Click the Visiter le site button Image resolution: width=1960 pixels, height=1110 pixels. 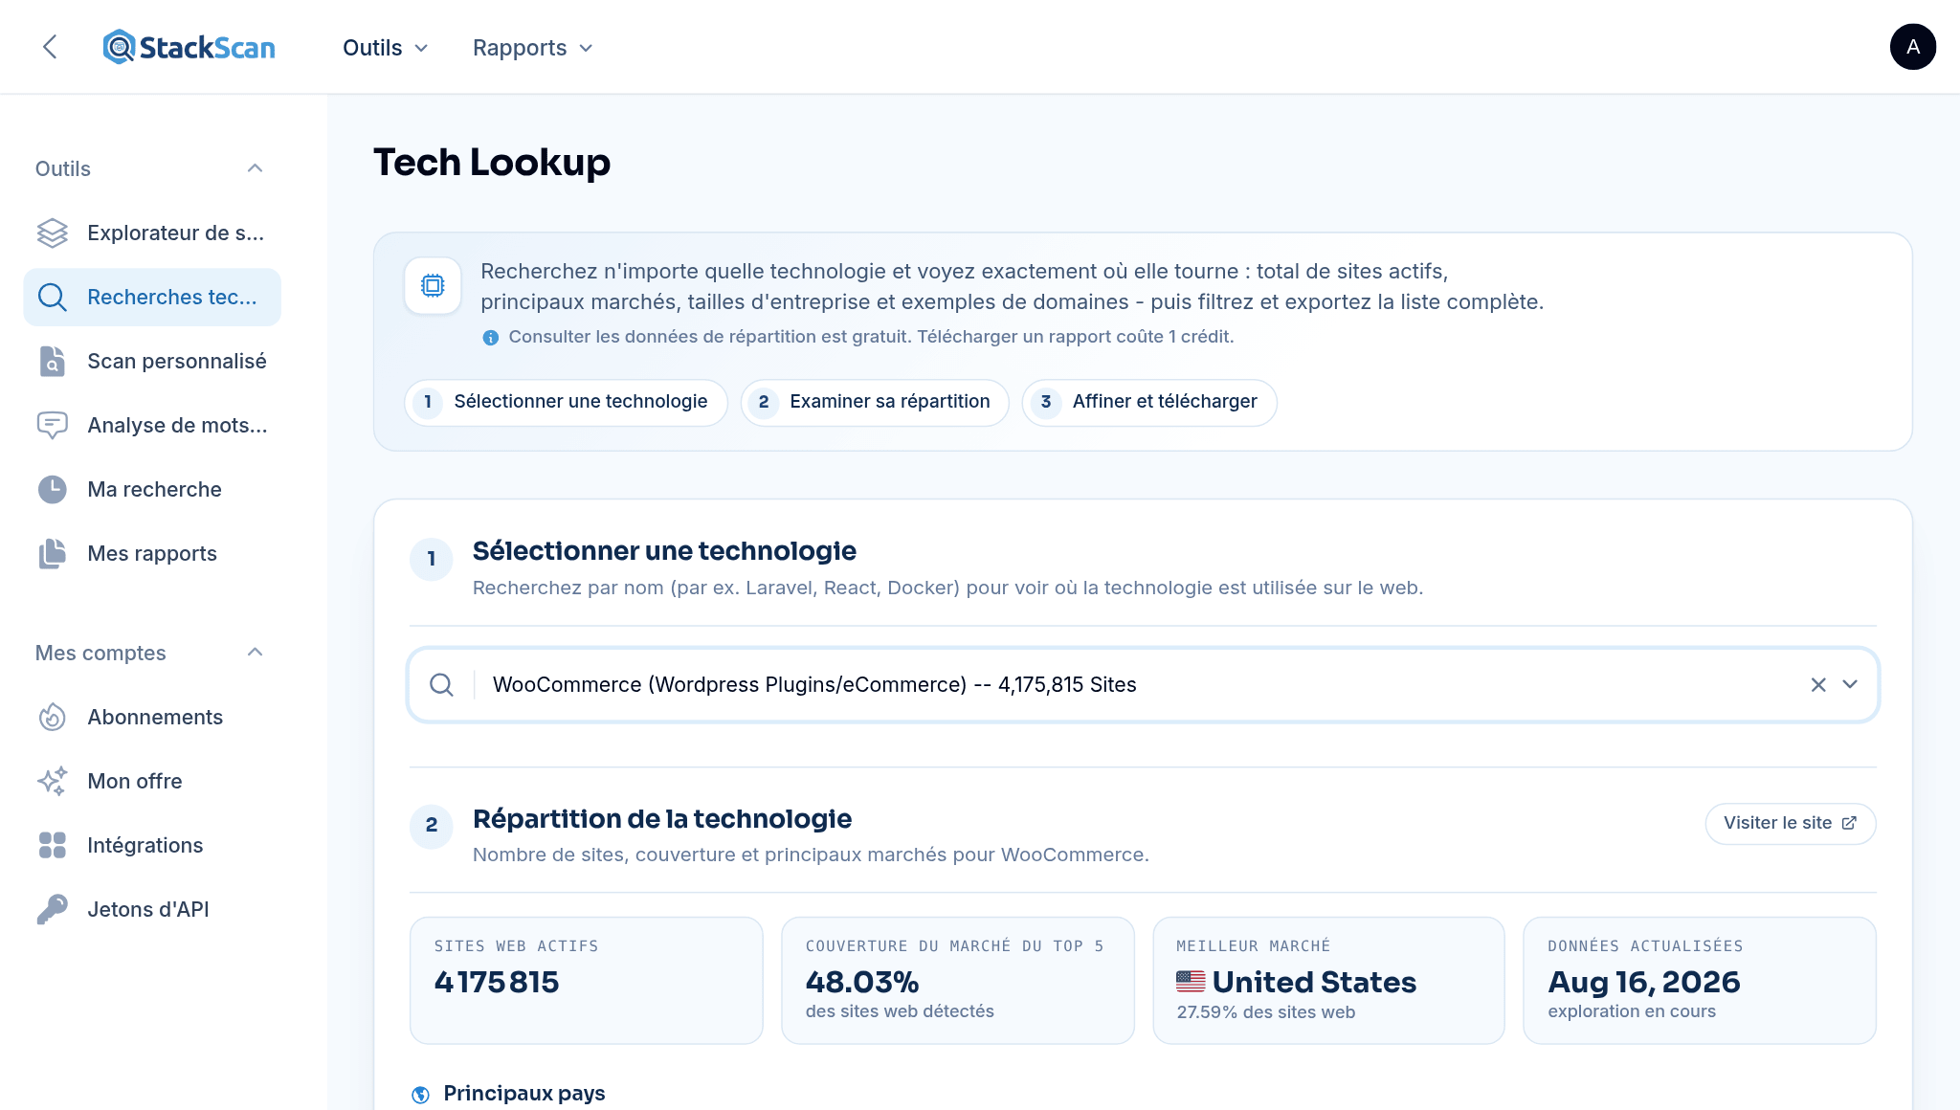point(1790,823)
